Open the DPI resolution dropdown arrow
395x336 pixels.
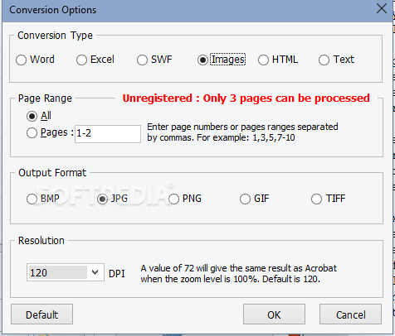pyautogui.click(x=95, y=272)
